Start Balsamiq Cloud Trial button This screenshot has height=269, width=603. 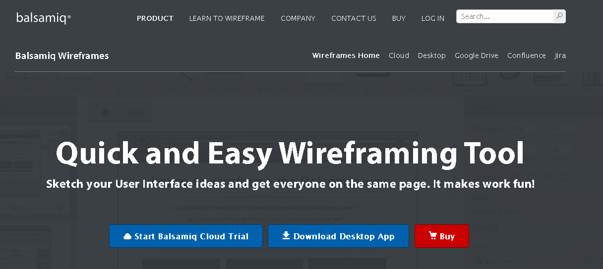pos(186,236)
